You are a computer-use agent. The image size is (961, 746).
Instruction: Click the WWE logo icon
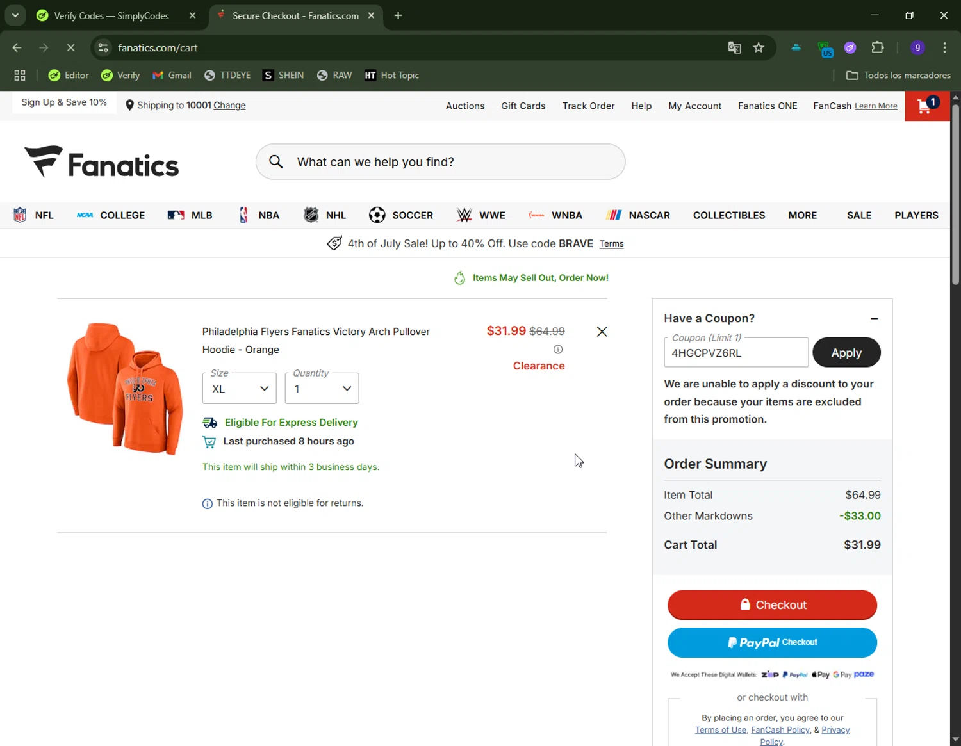464,215
